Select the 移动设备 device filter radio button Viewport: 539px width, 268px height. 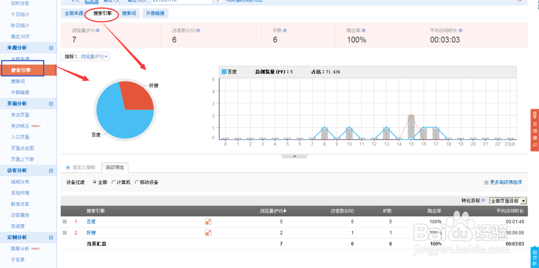[137, 182]
